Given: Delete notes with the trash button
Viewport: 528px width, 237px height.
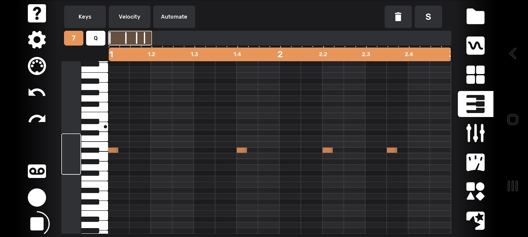Looking at the screenshot, I should pyautogui.click(x=398, y=17).
